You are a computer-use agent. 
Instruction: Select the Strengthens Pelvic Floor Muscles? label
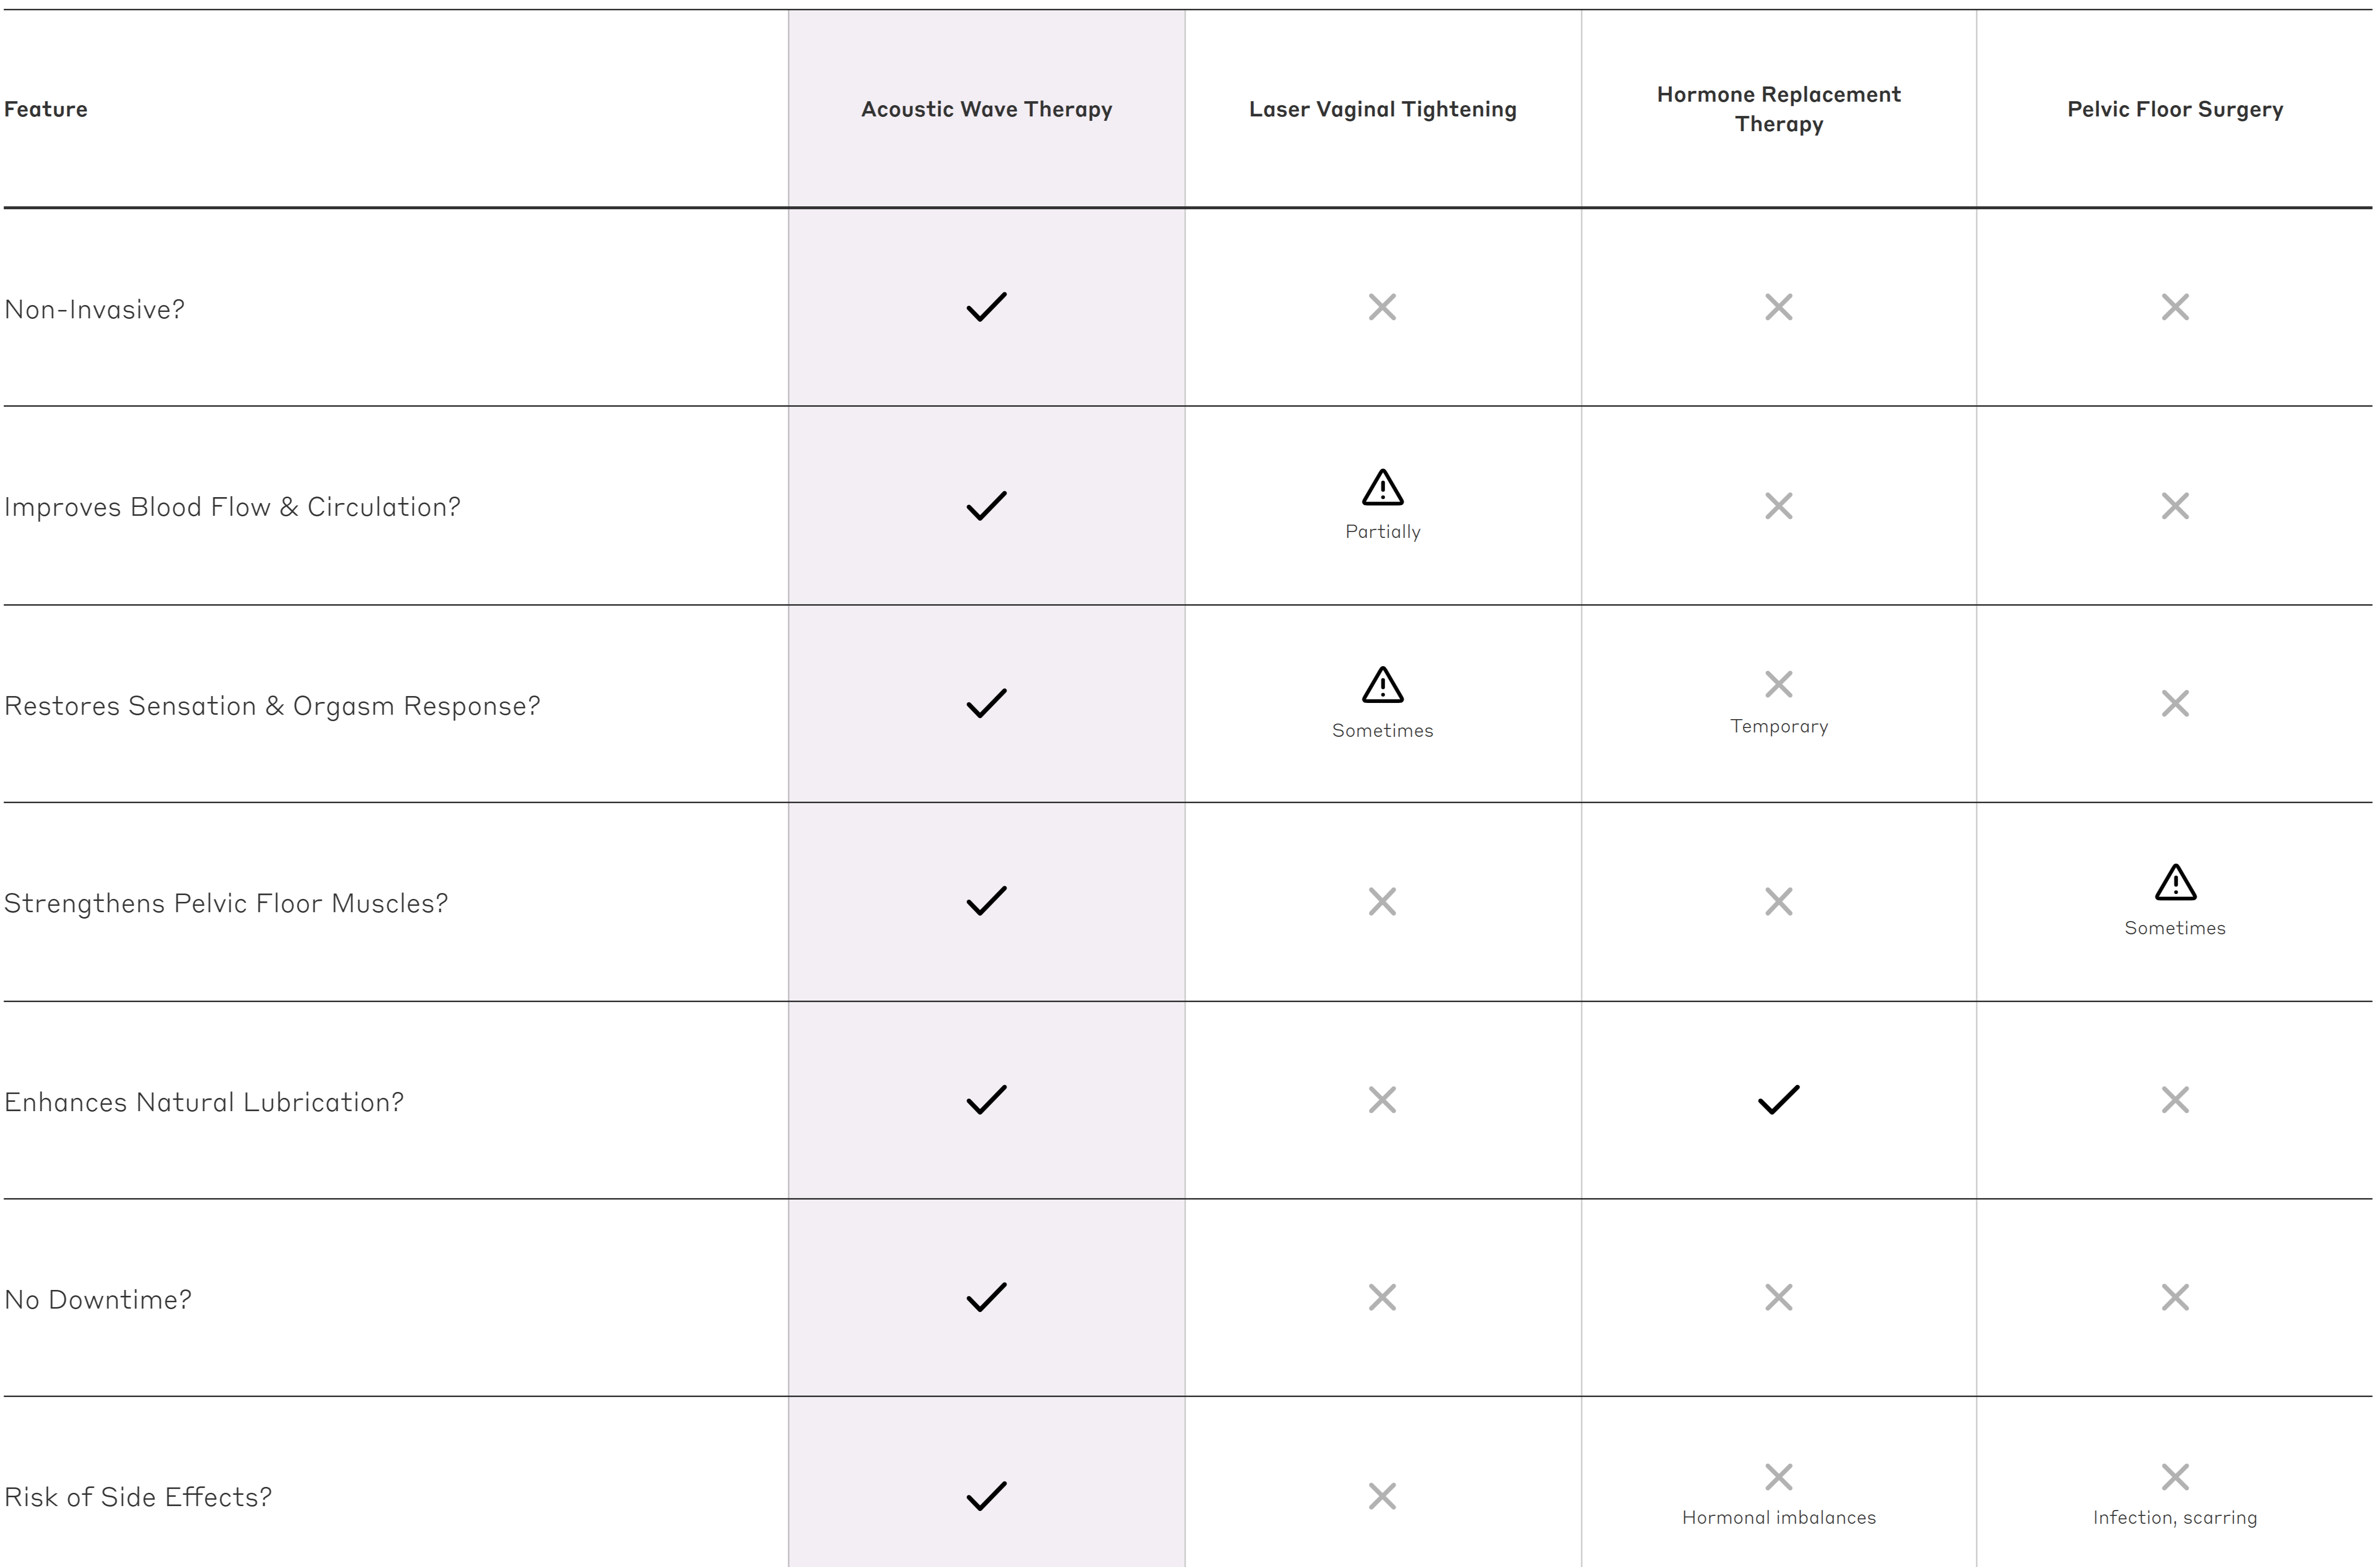(x=226, y=904)
